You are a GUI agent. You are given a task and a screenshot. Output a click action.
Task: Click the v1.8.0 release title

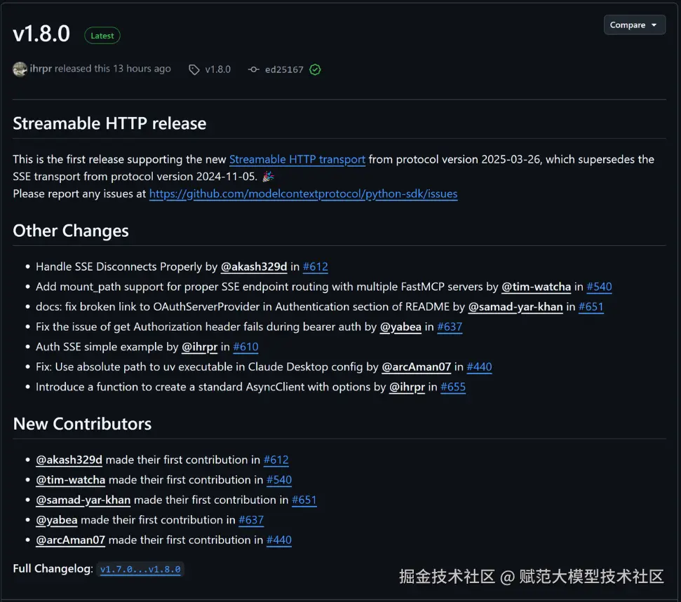point(41,34)
